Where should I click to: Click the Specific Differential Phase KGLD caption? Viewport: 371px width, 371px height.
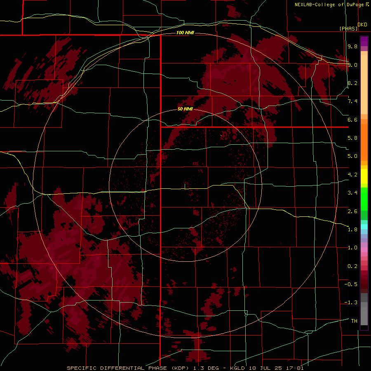click(185, 368)
